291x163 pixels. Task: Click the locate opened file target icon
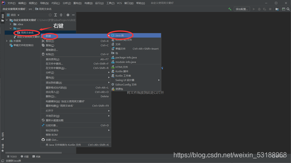[50, 15]
